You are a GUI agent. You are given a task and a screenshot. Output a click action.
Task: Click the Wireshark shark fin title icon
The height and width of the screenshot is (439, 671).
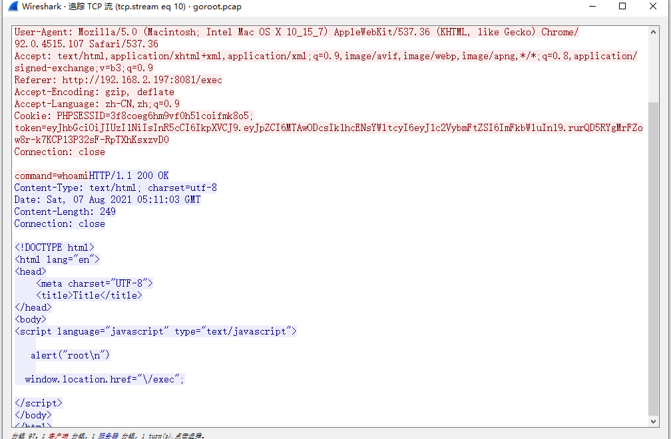pyautogui.click(x=13, y=7)
